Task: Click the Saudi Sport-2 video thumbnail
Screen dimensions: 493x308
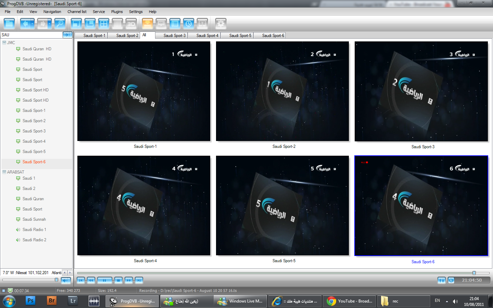Action: 282,91
